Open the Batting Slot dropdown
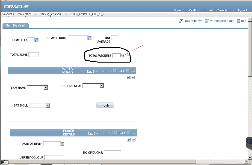252x165 pixels. point(101,86)
